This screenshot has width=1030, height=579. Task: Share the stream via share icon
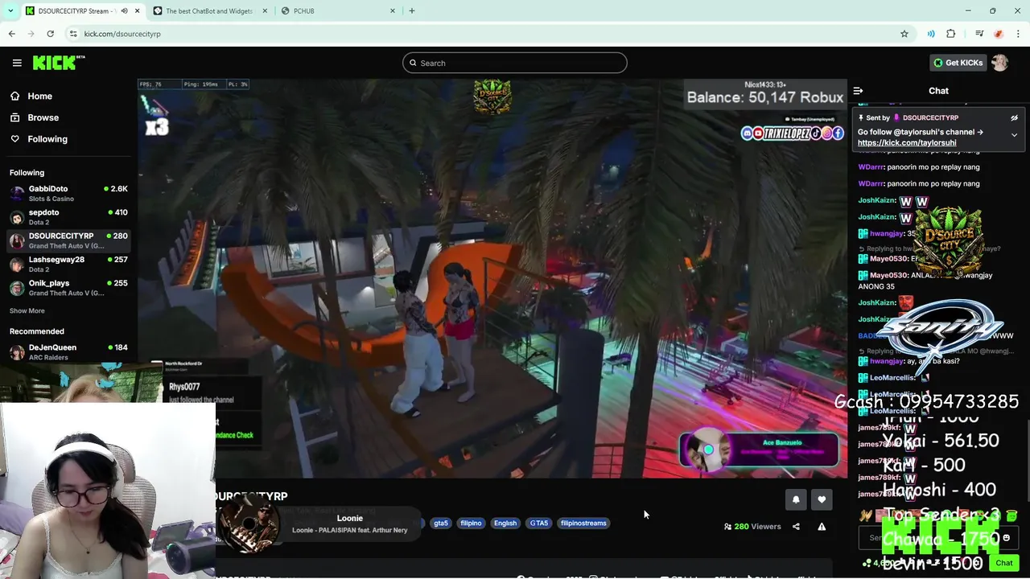pos(796,527)
